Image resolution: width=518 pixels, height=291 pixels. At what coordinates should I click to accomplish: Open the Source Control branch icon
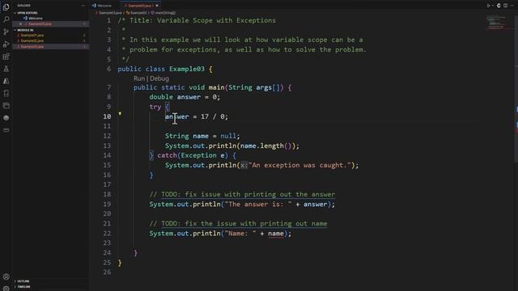[6, 32]
